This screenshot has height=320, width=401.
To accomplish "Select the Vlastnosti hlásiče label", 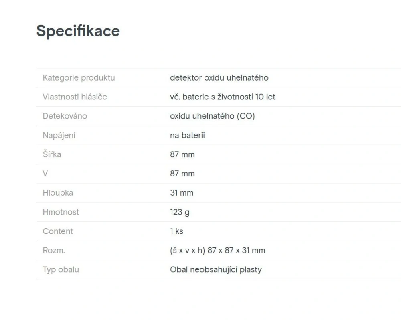I will tap(75, 97).
